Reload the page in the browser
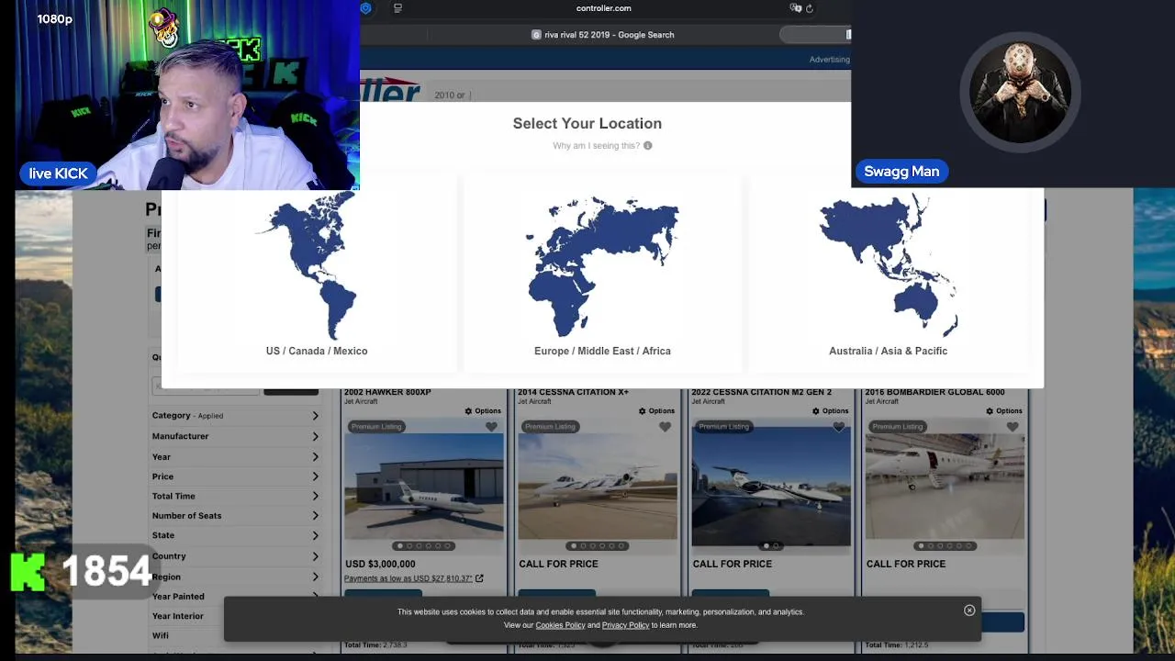The height and width of the screenshot is (661, 1175). click(x=809, y=8)
